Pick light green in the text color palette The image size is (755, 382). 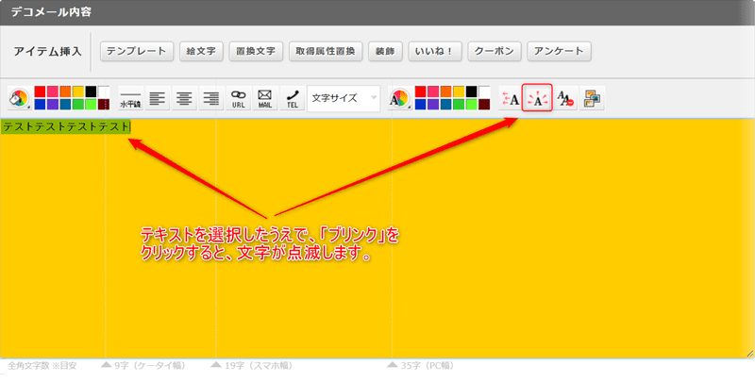pos(471,105)
